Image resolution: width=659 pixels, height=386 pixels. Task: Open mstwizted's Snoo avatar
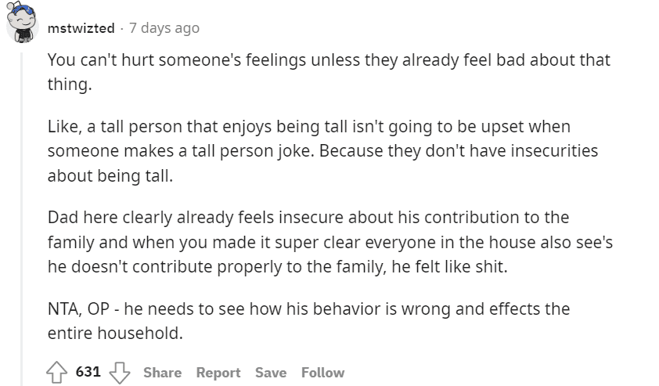[x=22, y=23]
